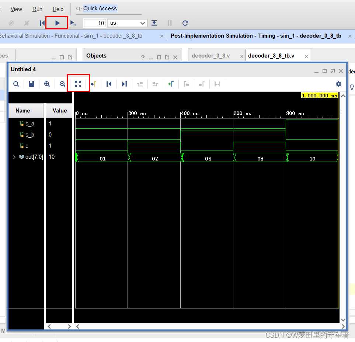Go to last time in waveform
Viewport: 355px width, 342px height.
pyautogui.click(x=124, y=84)
